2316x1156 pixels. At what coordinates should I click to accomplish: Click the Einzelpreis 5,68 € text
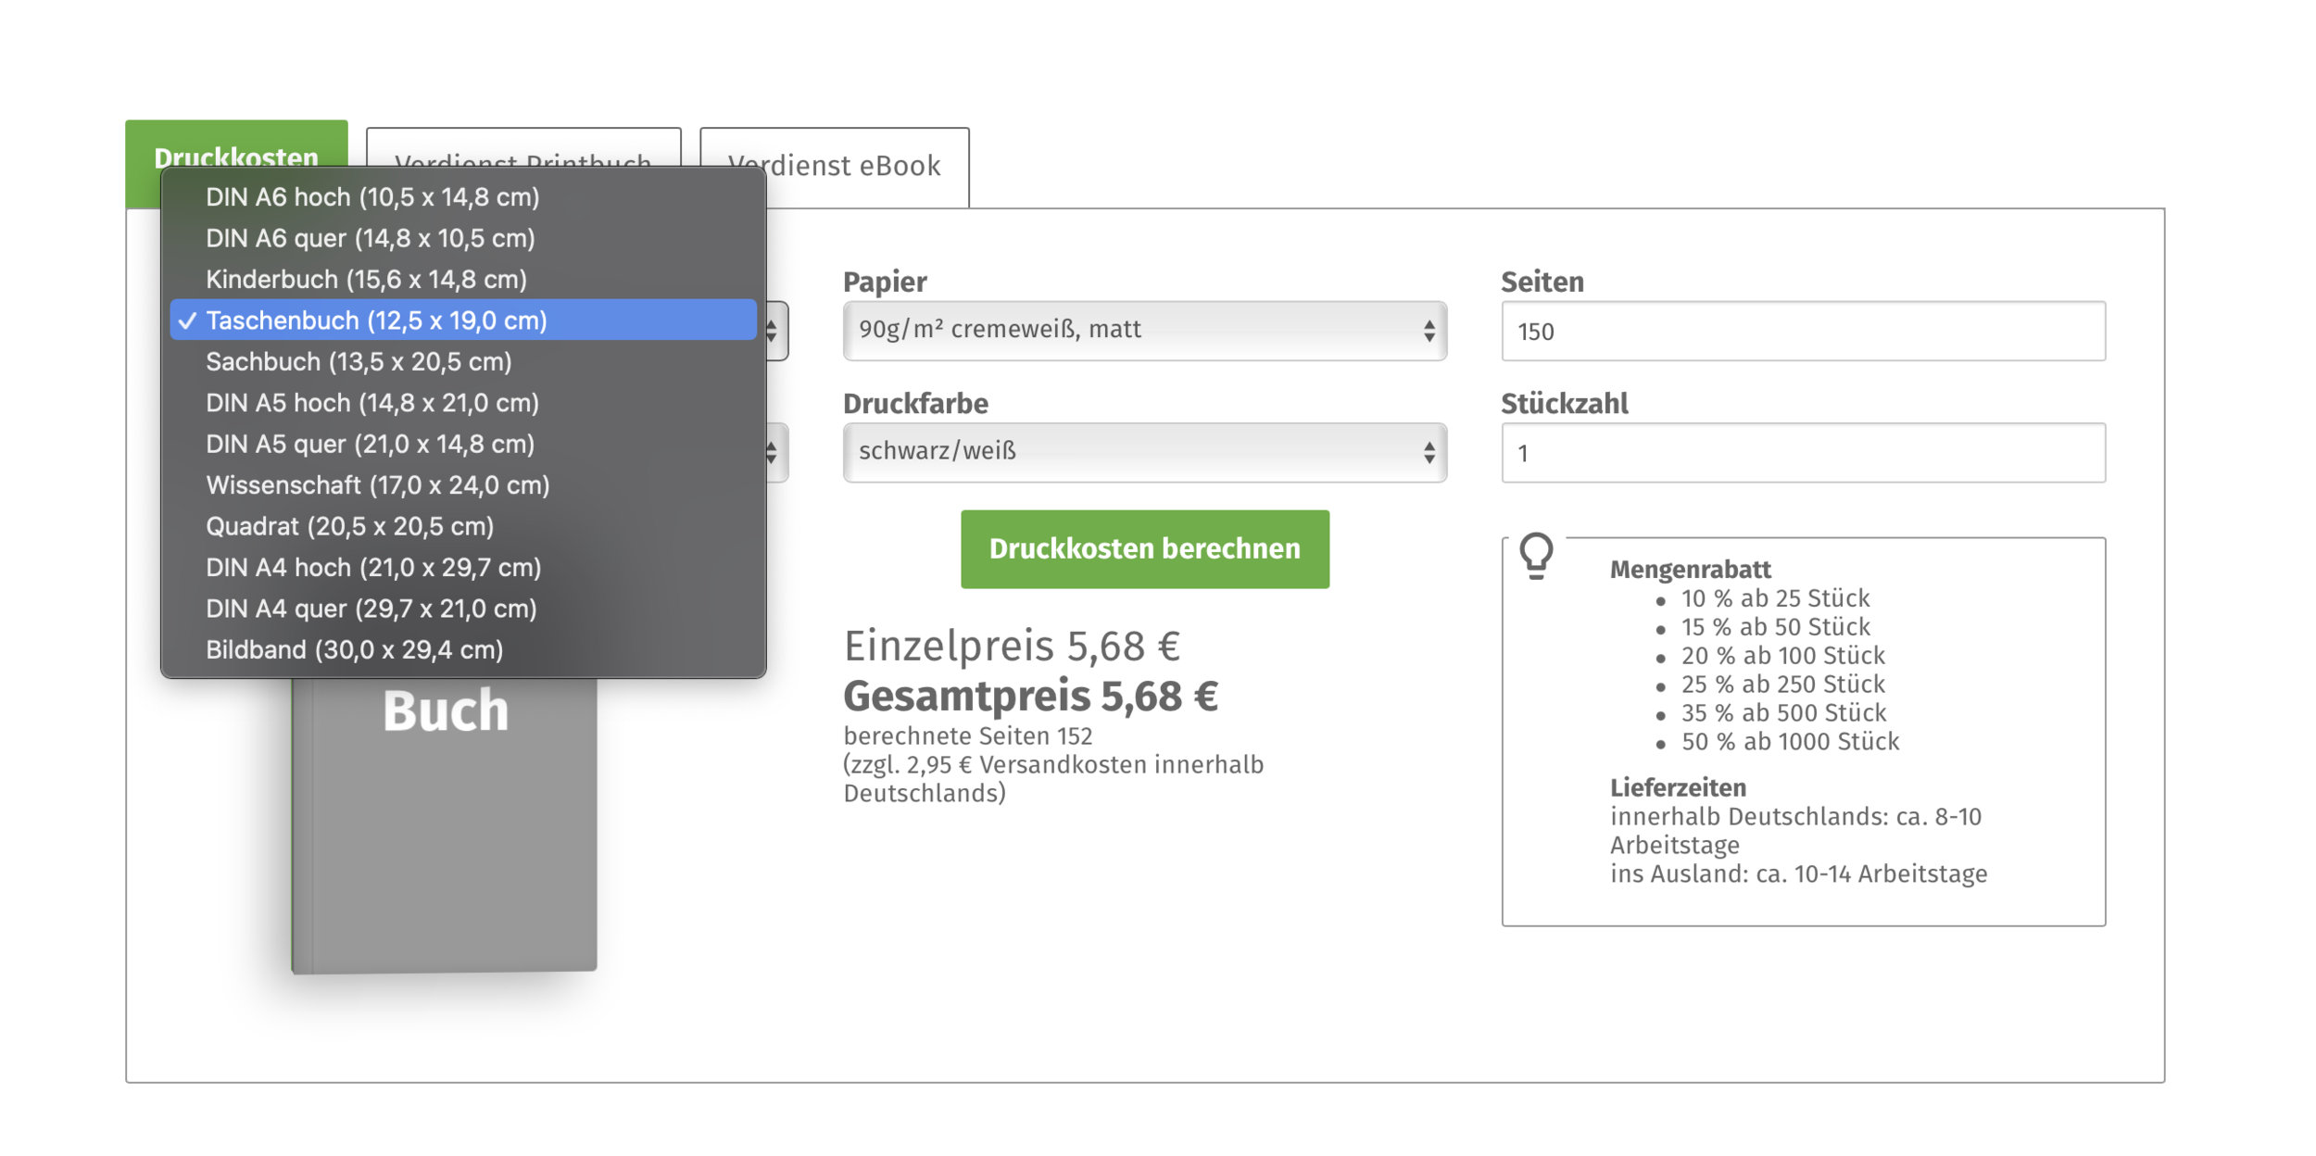click(x=1012, y=646)
